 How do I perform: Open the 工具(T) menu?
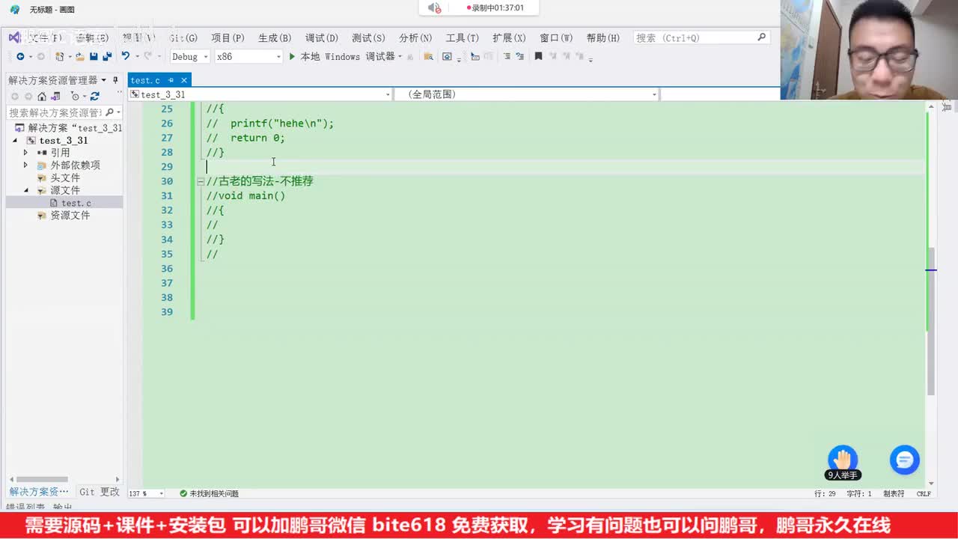463,37
